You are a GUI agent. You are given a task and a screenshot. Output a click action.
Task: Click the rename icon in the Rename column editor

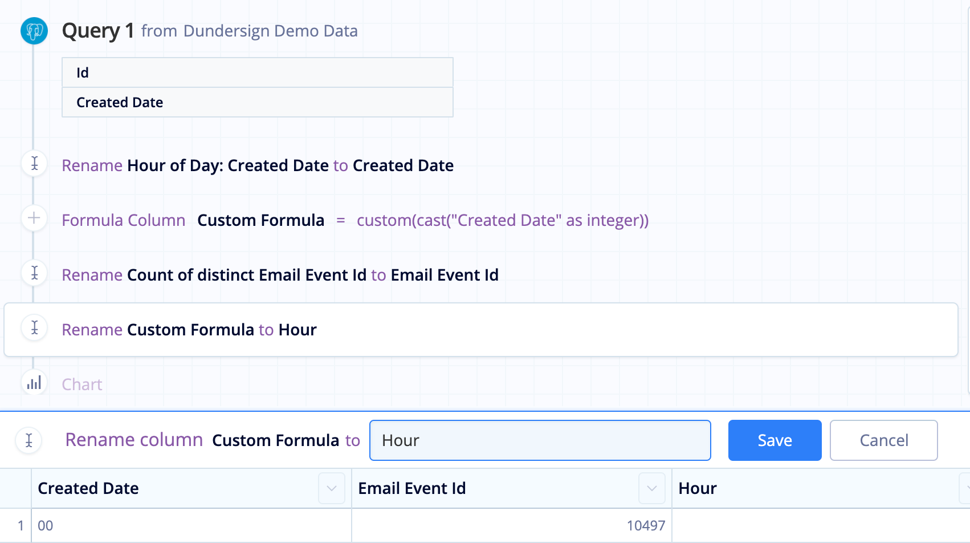(x=28, y=440)
